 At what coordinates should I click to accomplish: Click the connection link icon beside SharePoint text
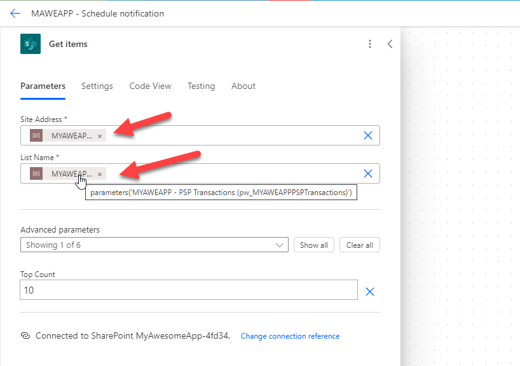click(25, 335)
